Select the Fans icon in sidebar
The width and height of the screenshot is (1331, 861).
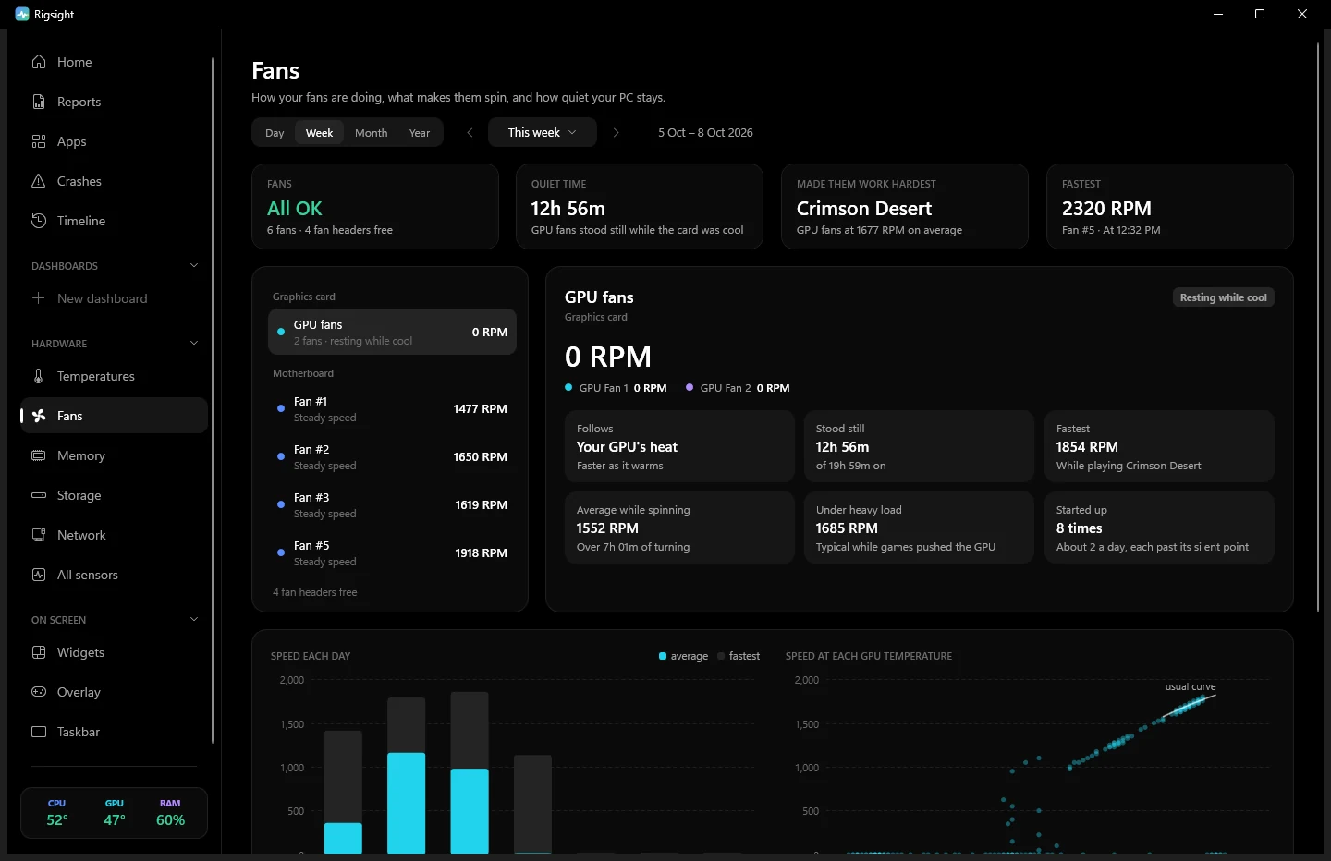[39, 416]
